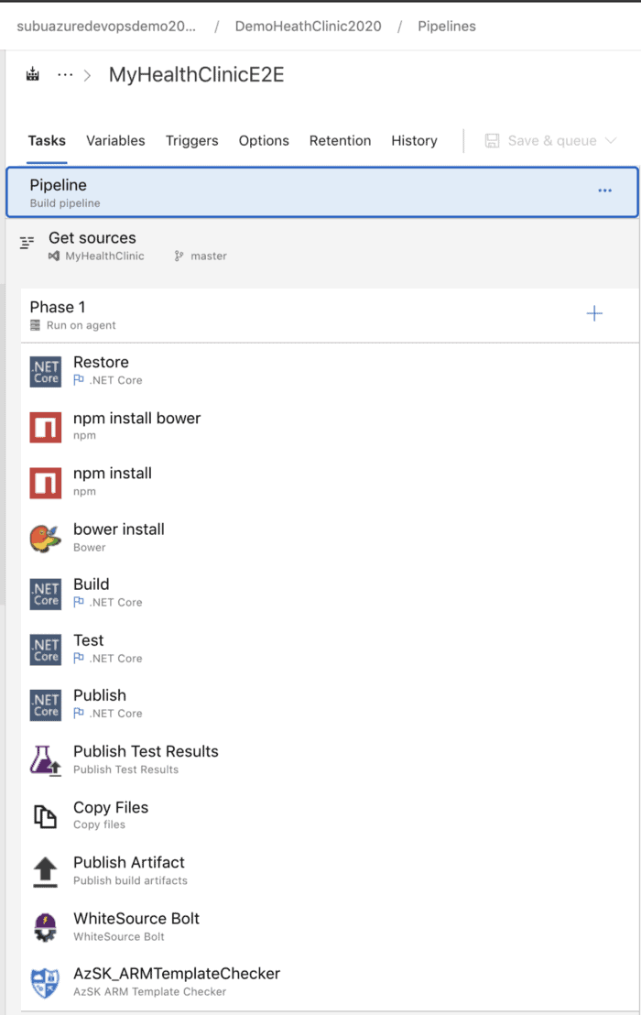Screen dimensions: 641x1015
Task: Go to DemoHeathClinic2020 project breadcrumb
Action: pos(308,27)
